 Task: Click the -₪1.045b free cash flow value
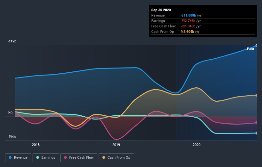coord(188,26)
